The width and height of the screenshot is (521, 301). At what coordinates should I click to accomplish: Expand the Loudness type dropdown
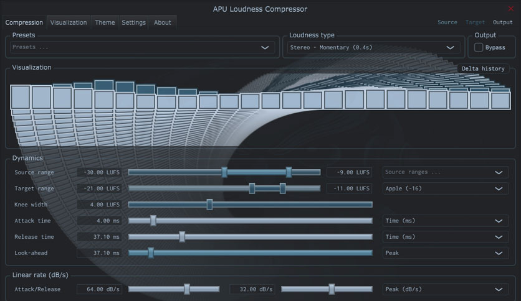pos(373,47)
